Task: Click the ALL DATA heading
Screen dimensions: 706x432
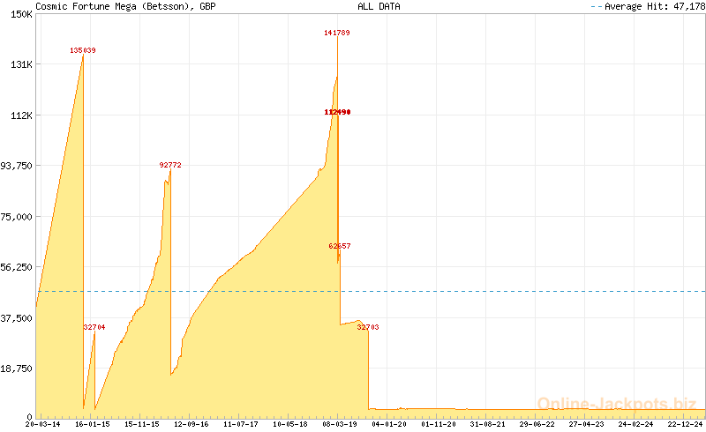Action: pos(379,6)
